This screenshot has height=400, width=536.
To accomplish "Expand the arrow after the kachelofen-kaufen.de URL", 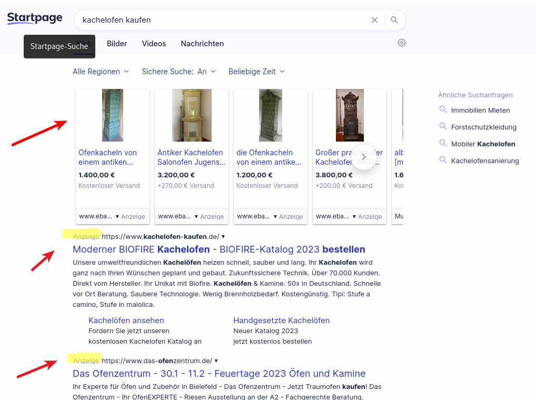I will pyautogui.click(x=223, y=236).
